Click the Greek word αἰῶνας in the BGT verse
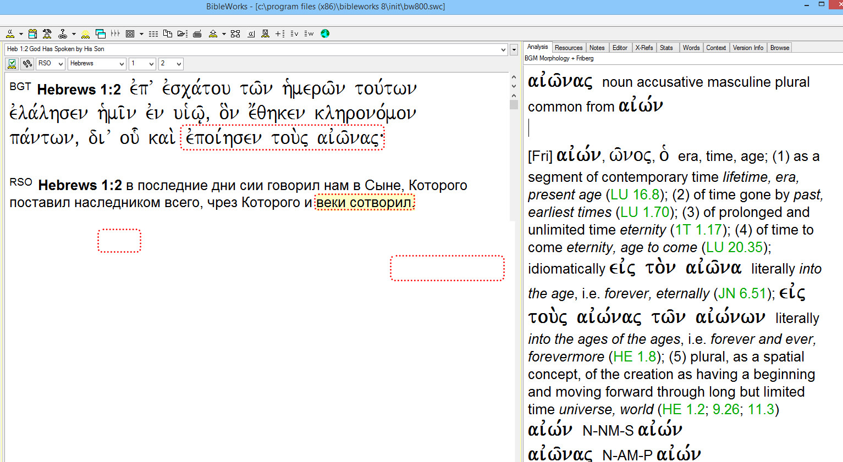This screenshot has width=843, height=462. pos(349,138)
